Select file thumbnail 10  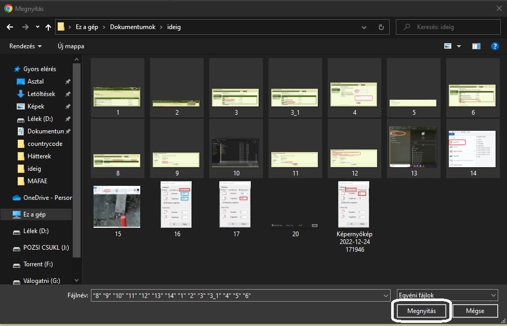click(236, 148)
